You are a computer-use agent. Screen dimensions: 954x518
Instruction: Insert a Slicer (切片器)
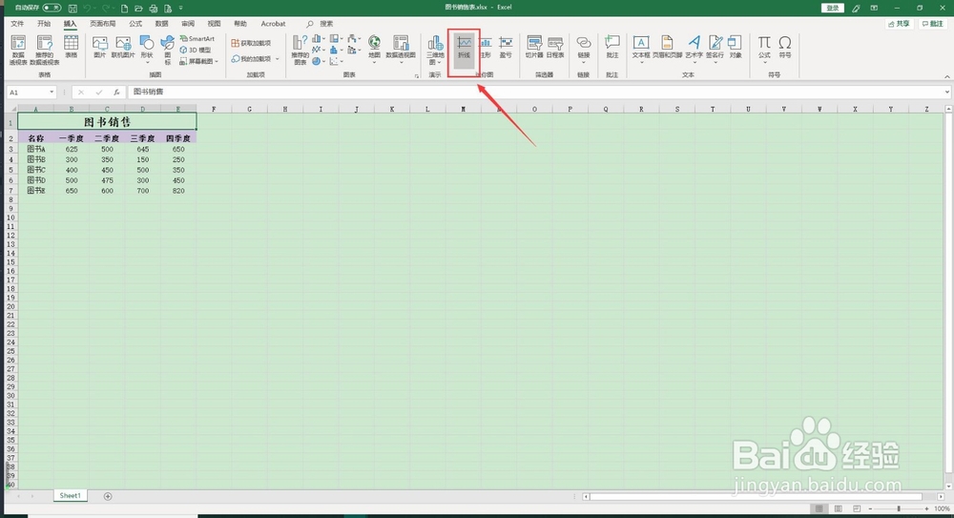534,47
